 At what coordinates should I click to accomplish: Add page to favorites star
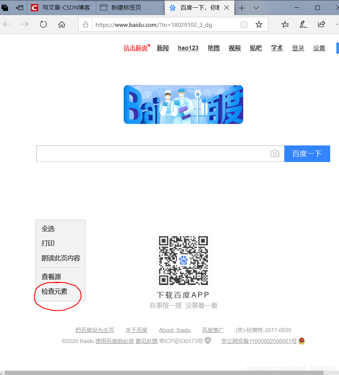pos(259,24)
